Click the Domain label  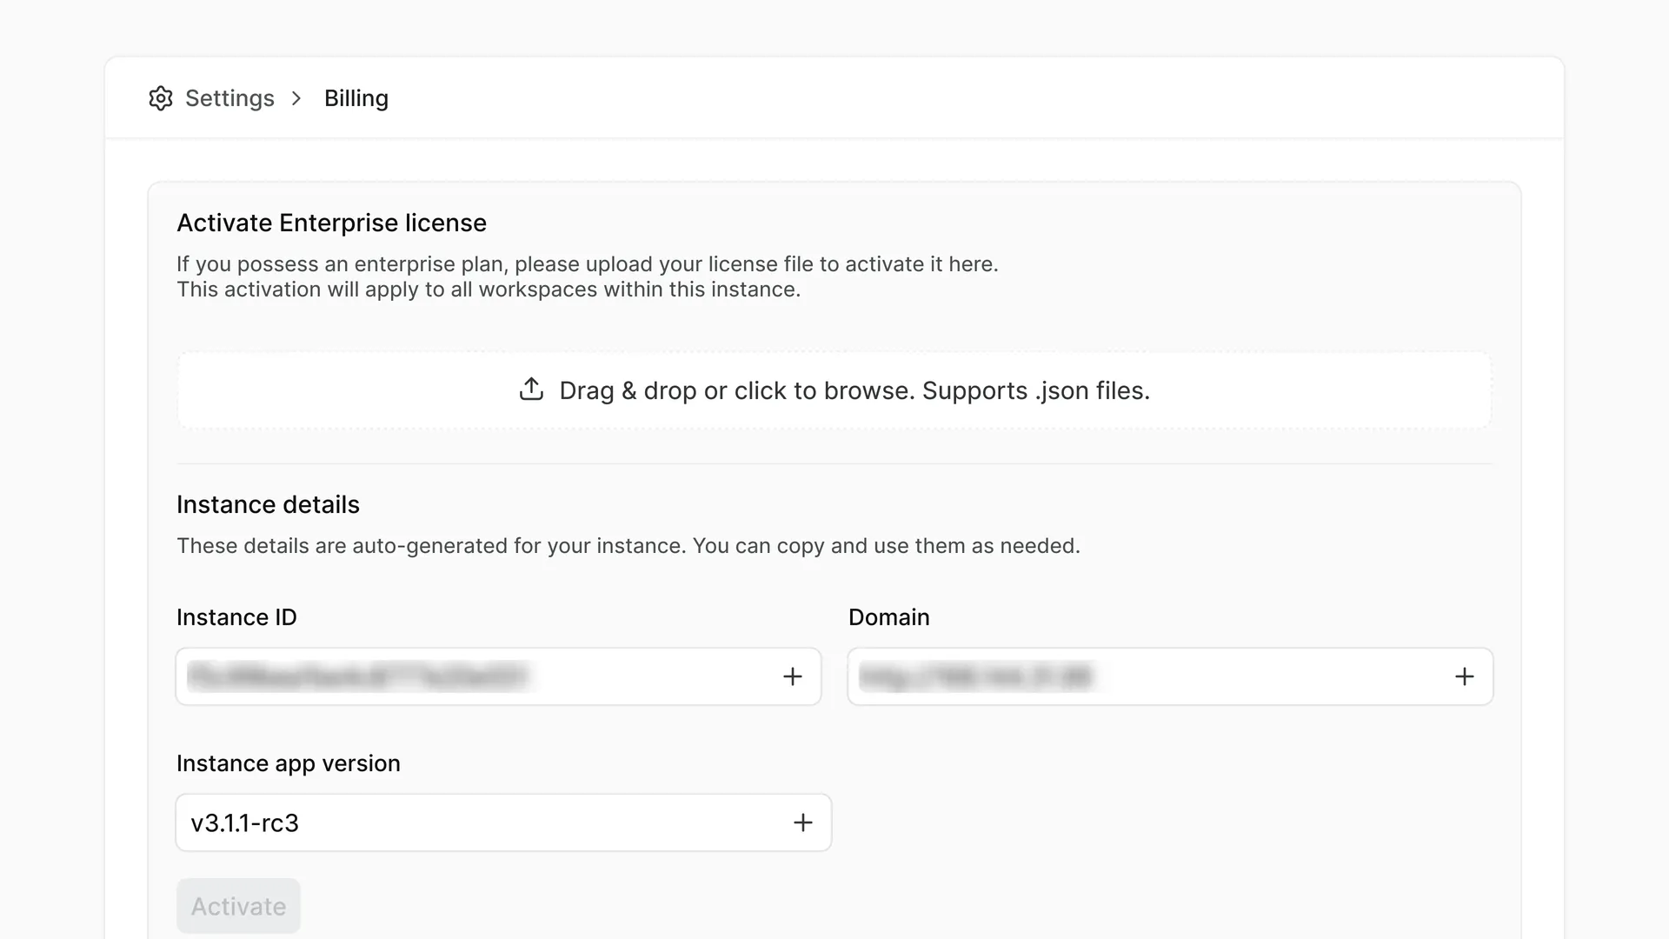[888, 617]
